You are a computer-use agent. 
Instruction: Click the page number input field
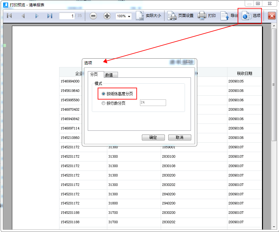click(x=67, y=16)
